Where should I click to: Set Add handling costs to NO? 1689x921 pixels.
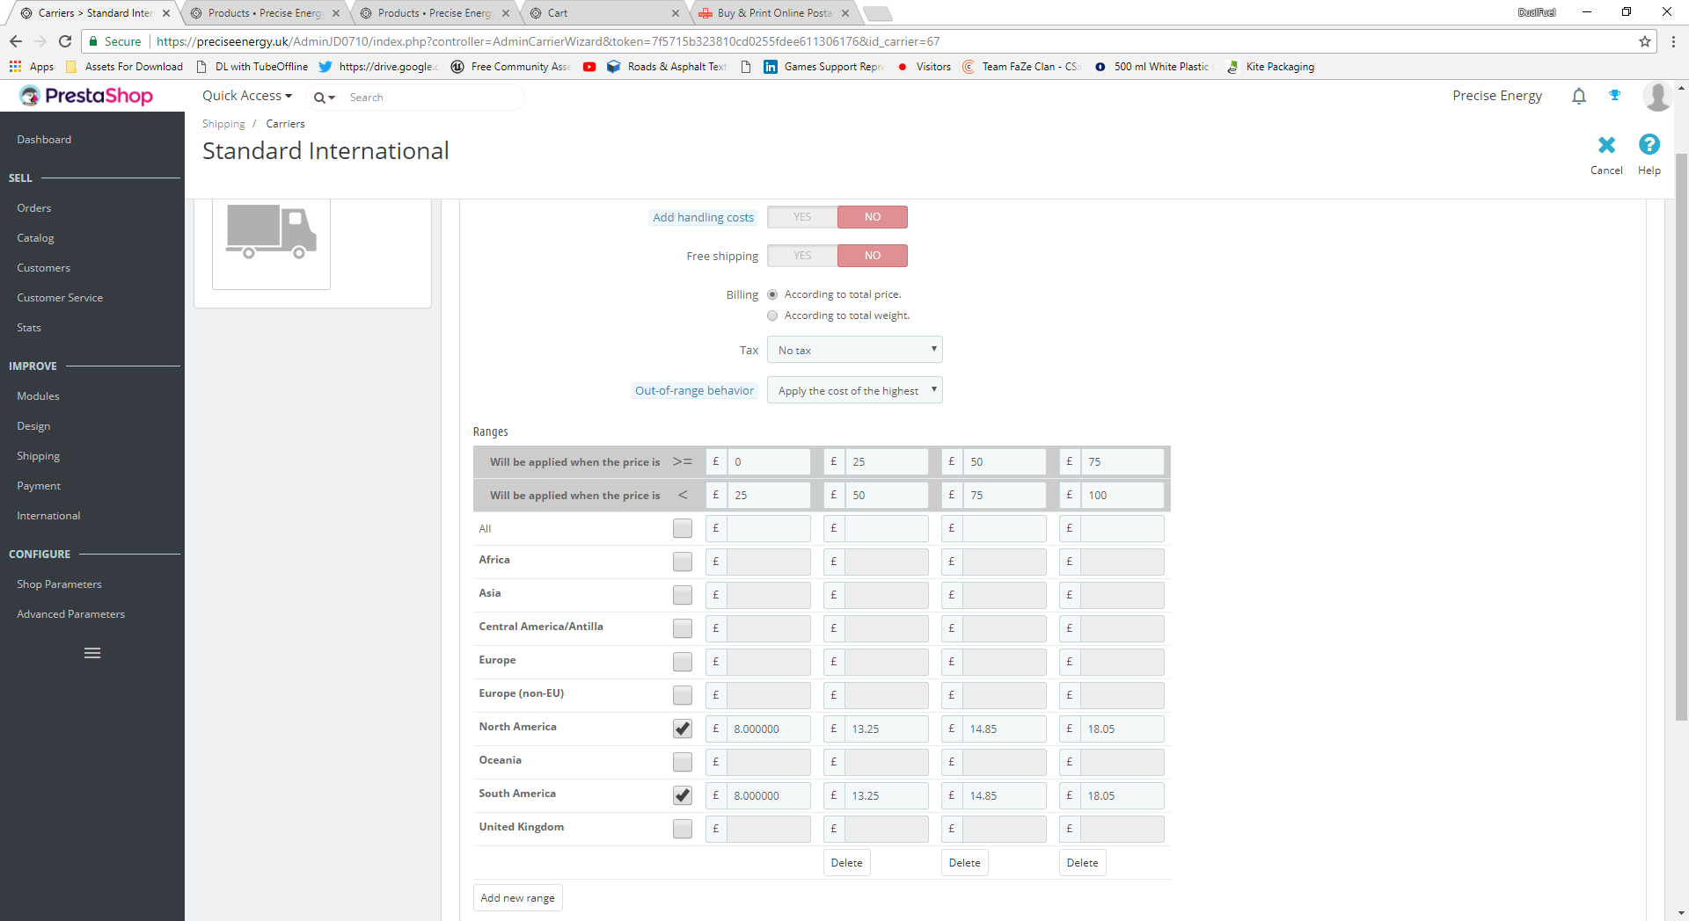[873, 217]
